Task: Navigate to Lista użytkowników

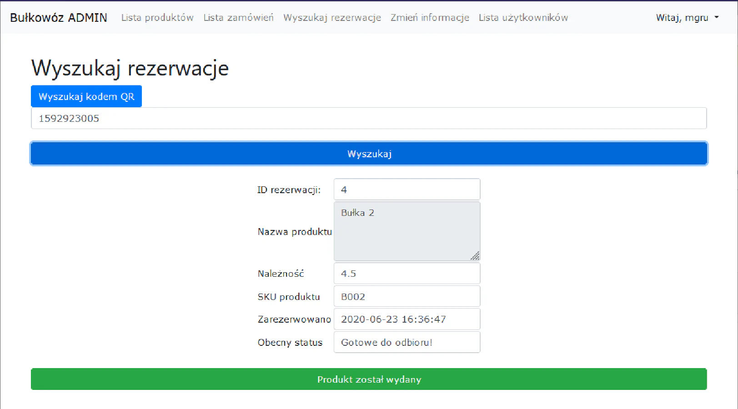Action: coord(523,18)
